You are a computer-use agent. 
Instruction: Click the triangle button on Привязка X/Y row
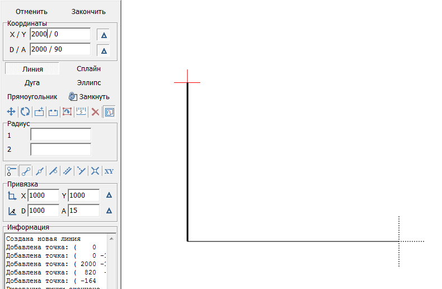tap(109, 195)
